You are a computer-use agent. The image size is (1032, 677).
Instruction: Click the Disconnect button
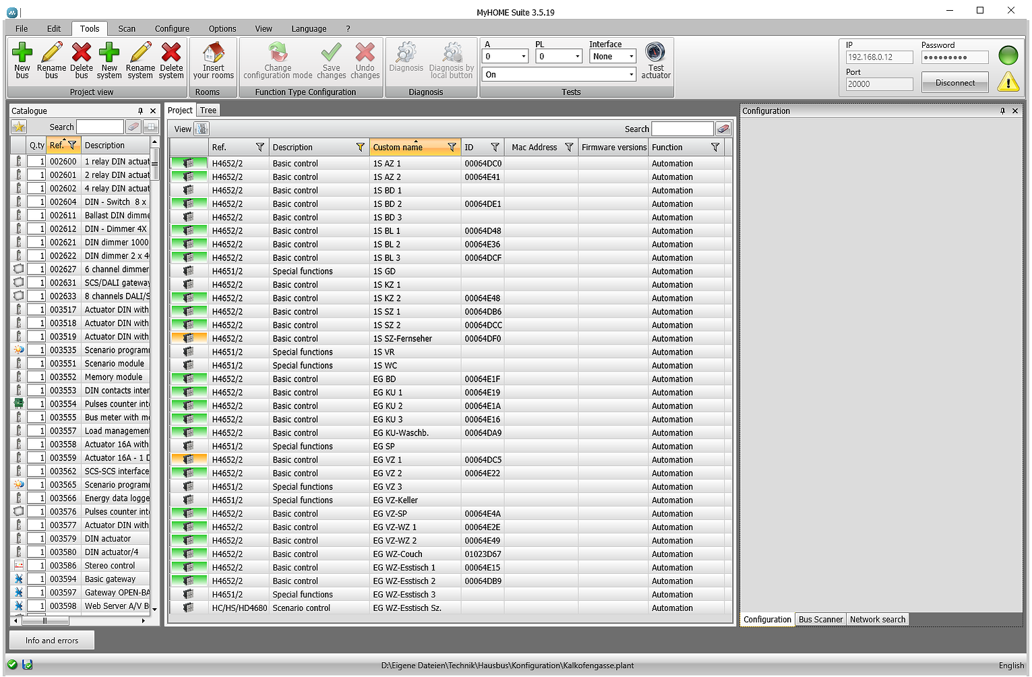954,83
